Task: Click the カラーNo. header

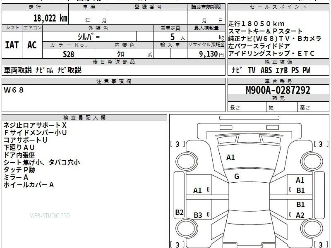Action: 69,45
